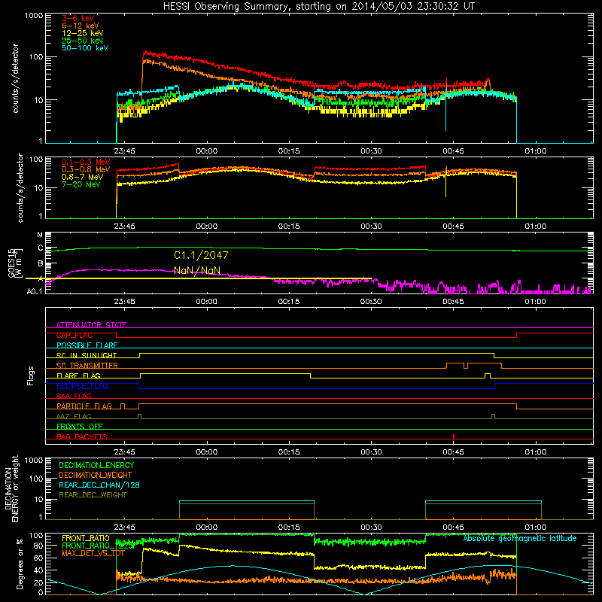Click the 0.3-0.8 MeV legend entry
This screenshot has width=602, height=602.
pyautogui.click(x=86, y=169)
